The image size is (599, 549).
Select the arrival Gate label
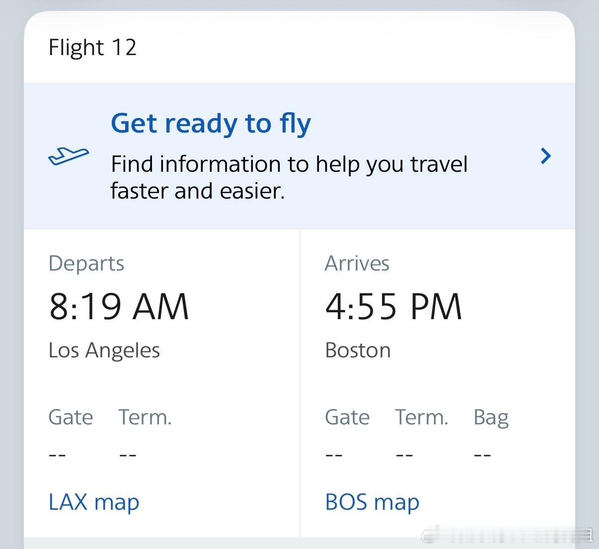(347, 417)
